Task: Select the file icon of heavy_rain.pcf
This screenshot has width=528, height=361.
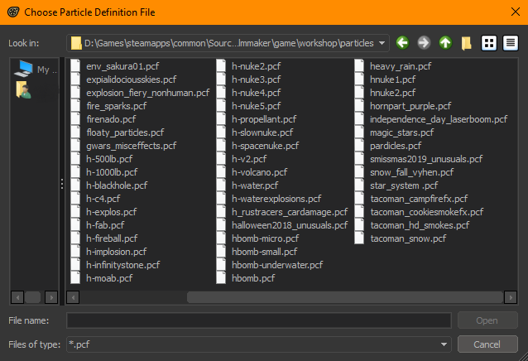Action: [360, 65]
